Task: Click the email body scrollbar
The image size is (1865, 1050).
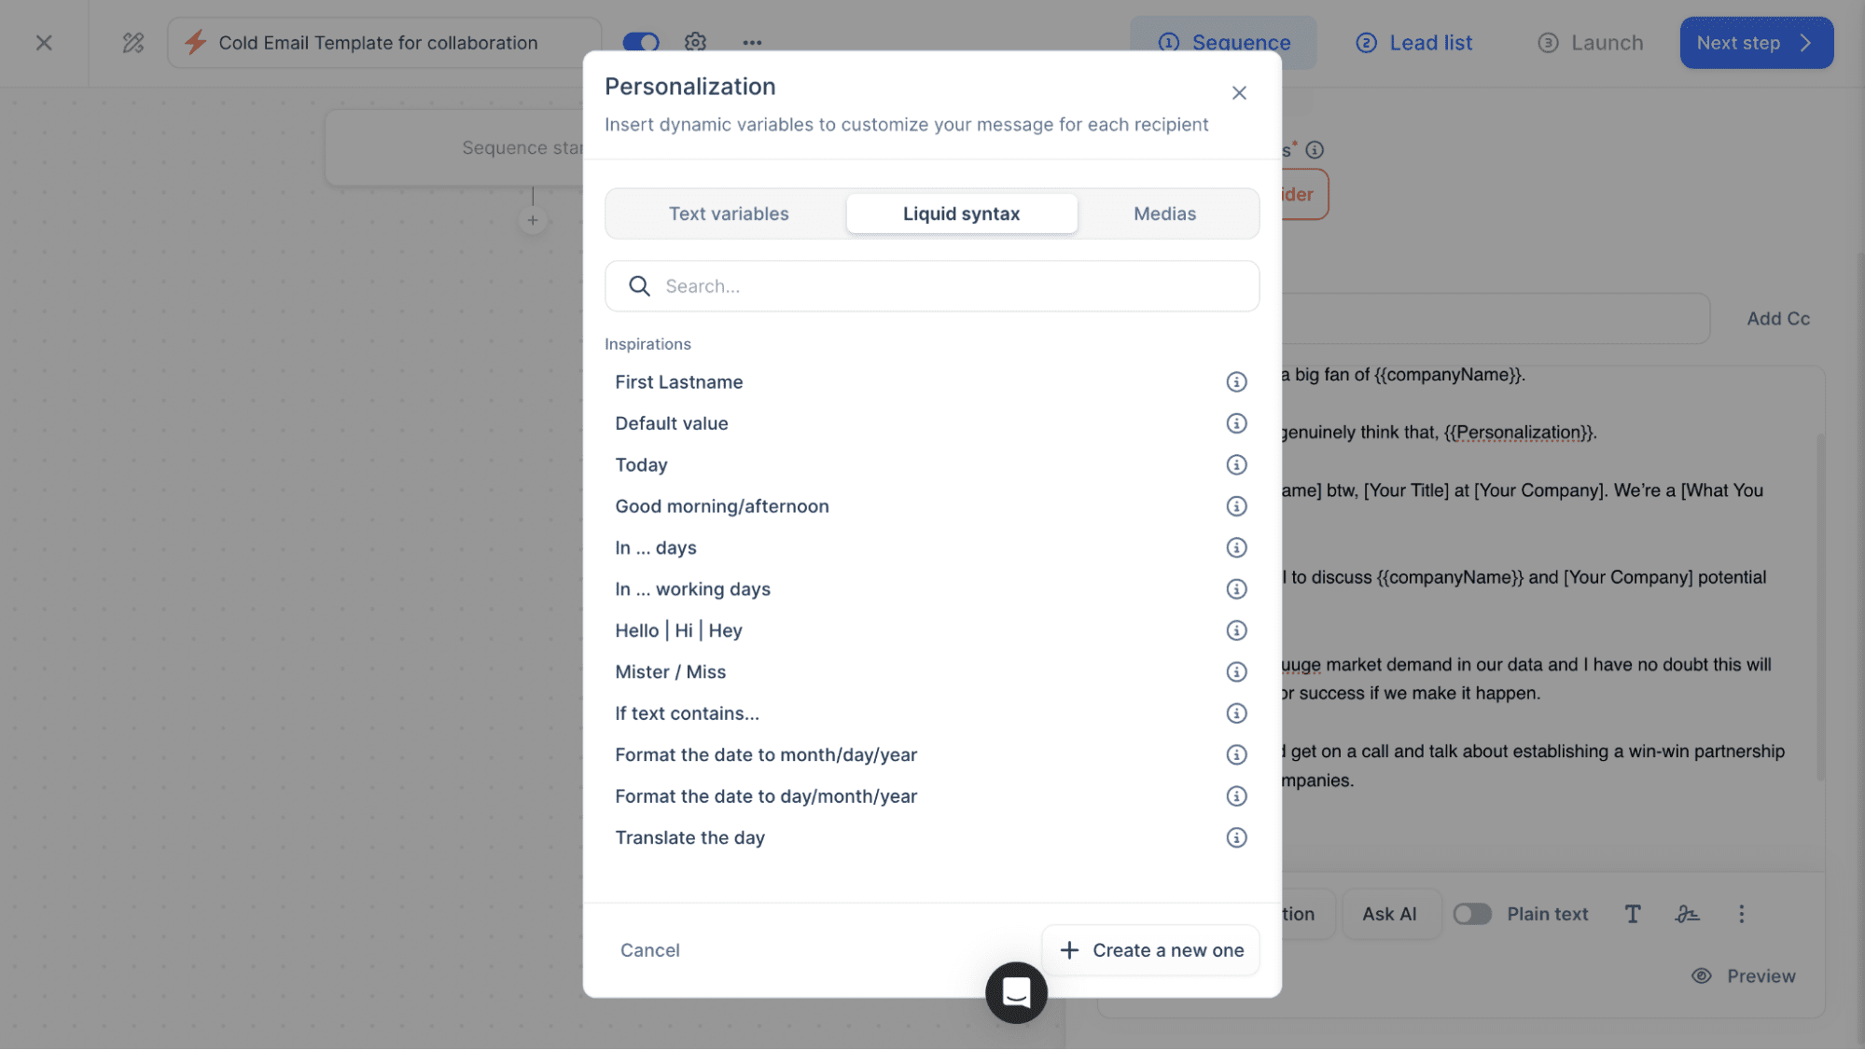Action: (x=1819, y=606)
